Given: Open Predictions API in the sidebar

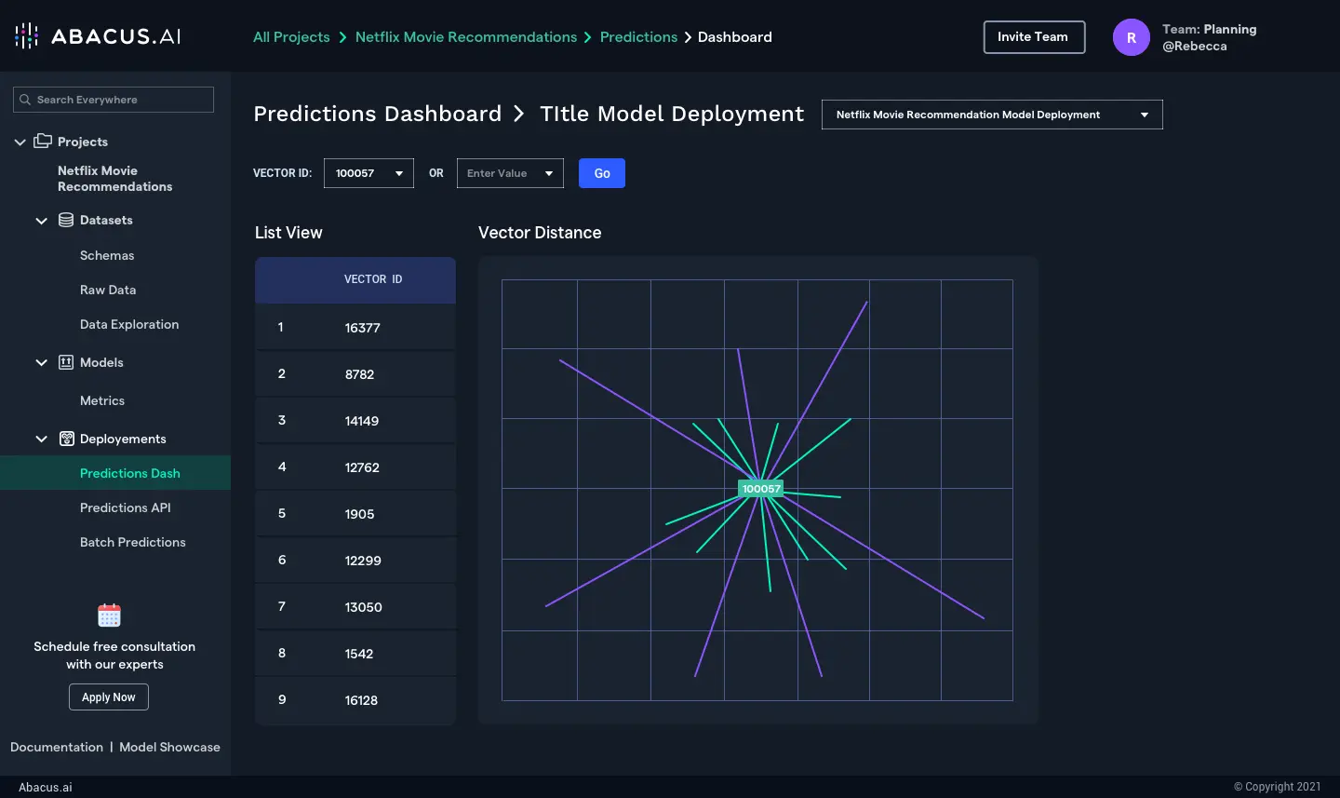Looking at the screenshot, I should click(x=126, y=507).
